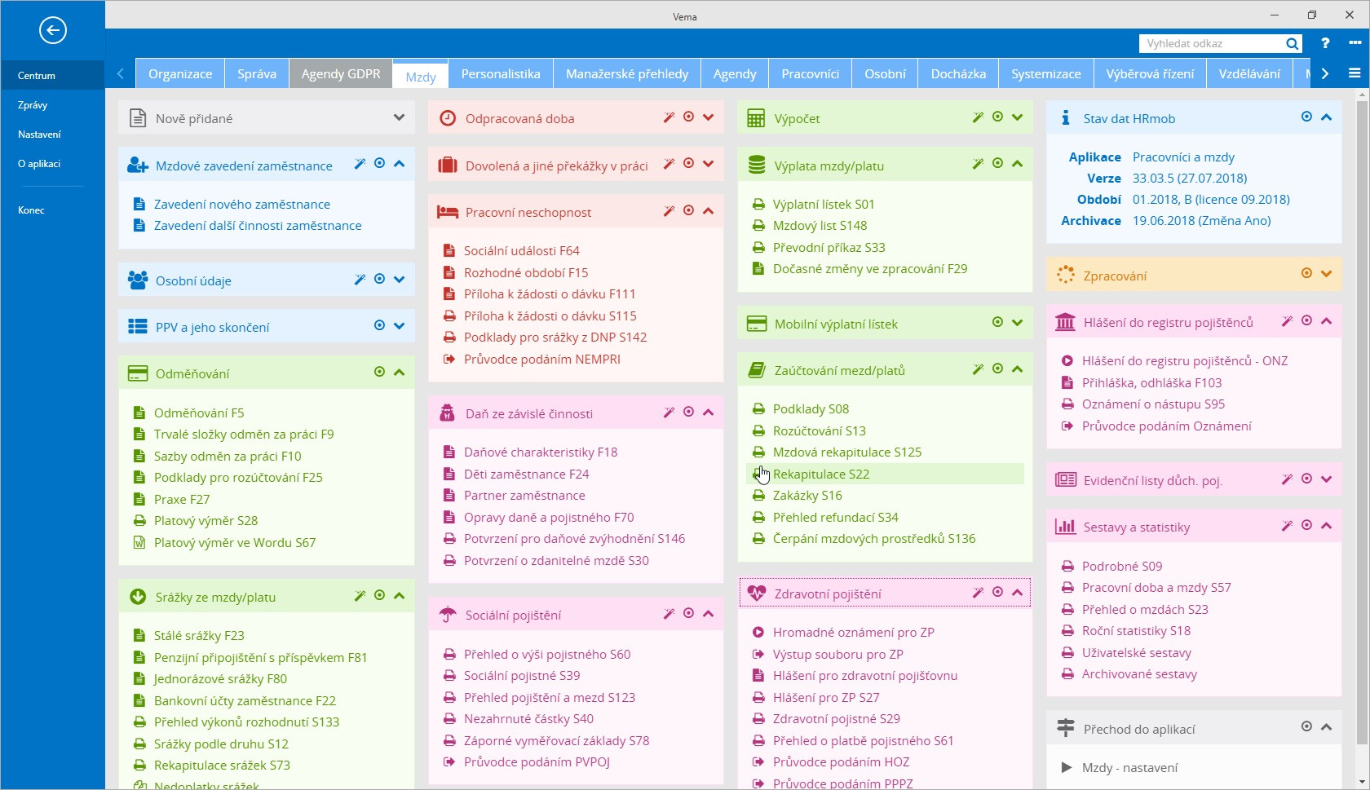The height and width of the screenshot is (790, 1370).
Task: Click the Vyhledat odkaz search field
Action: click(x=1211, y=44)
